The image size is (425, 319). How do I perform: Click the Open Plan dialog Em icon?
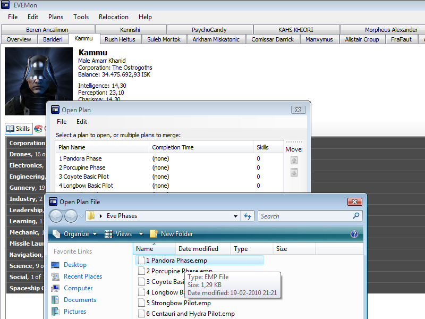point(55,110)
